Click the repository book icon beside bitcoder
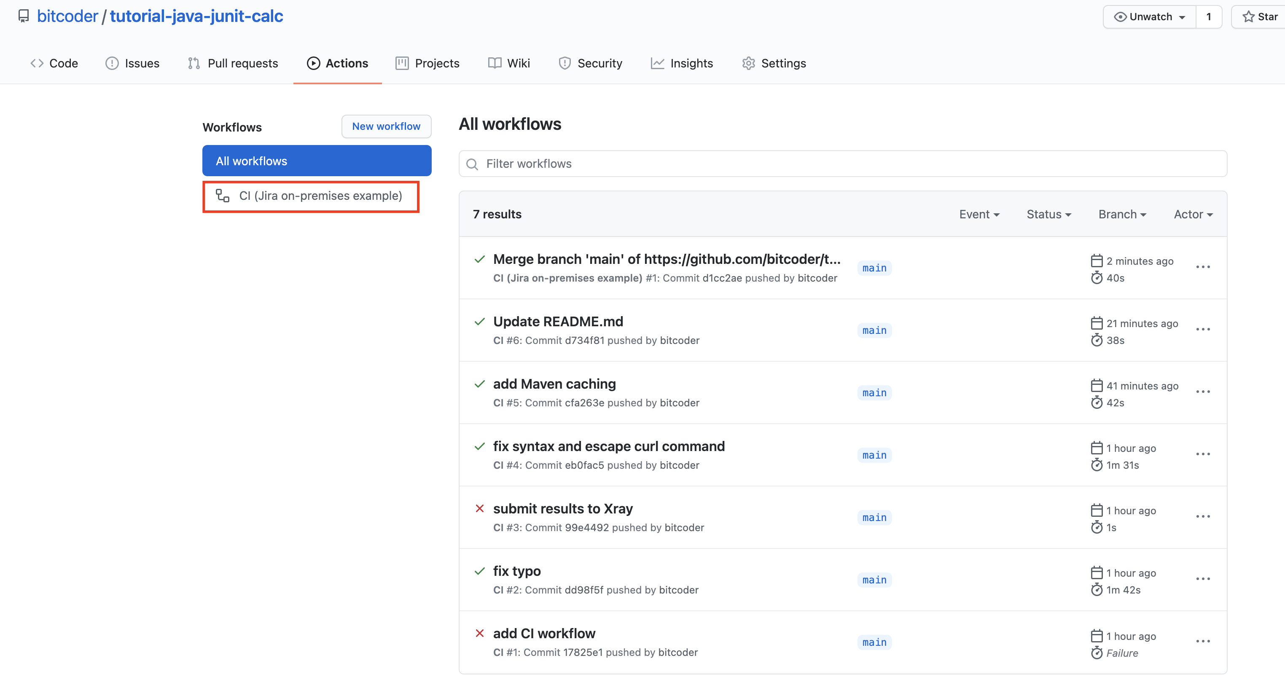The width and height of the screenshot is (1285, 693). pyautogui.click(x=24, y=16)
